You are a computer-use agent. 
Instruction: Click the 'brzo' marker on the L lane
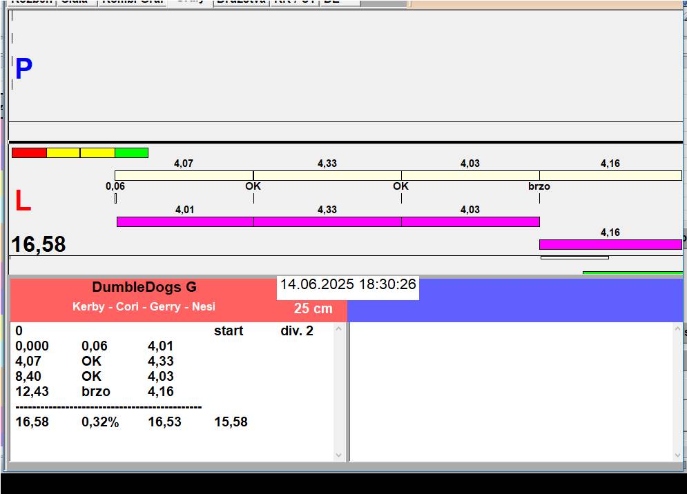[539, 186]
